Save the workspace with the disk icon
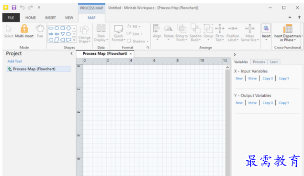Screen dimensions: 304x176 [14, 8]
